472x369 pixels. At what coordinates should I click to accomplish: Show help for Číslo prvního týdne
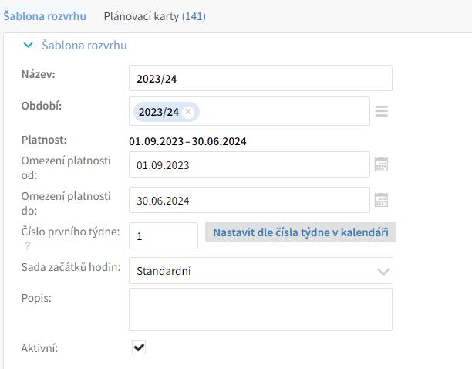click(x=28, y=246)
